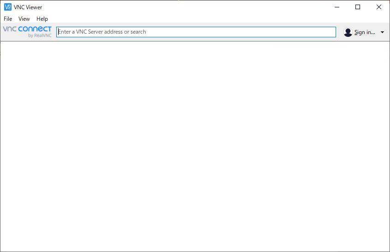
Task: Close the VNC Viewer window
Action: [379, 7]
